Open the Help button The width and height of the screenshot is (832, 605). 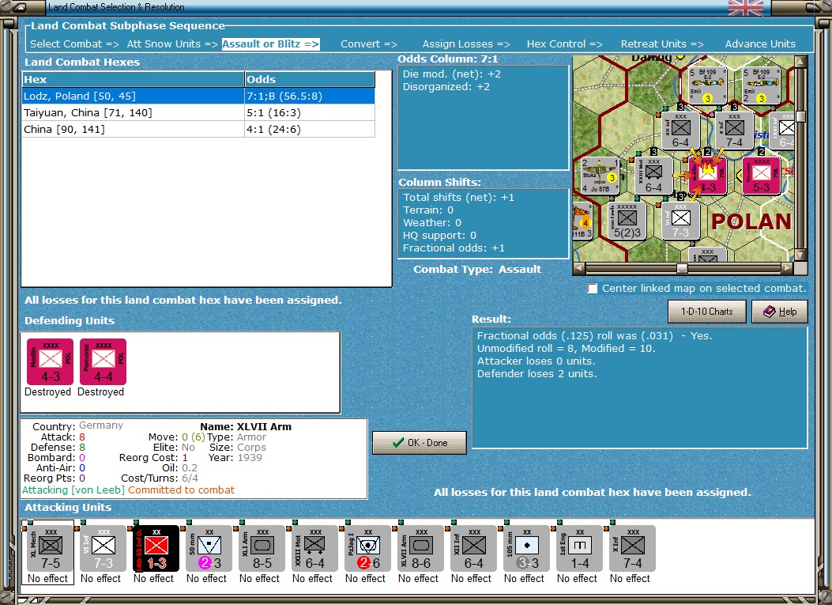(x=780, y=312)
